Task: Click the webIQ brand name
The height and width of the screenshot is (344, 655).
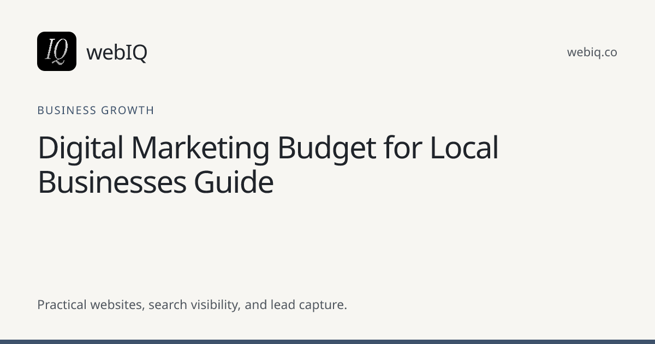Action: coord(117,52)
